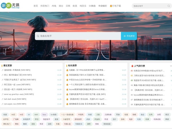
Task: Go to the 纯音乐 nav menu item
Action: 83,6
